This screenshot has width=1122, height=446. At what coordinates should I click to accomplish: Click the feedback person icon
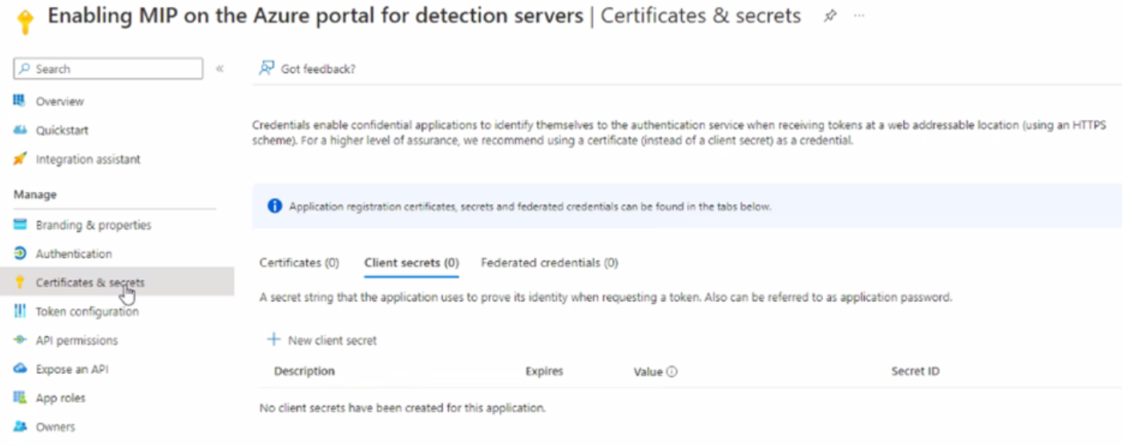pyautogui.click(x=267, y=68)
